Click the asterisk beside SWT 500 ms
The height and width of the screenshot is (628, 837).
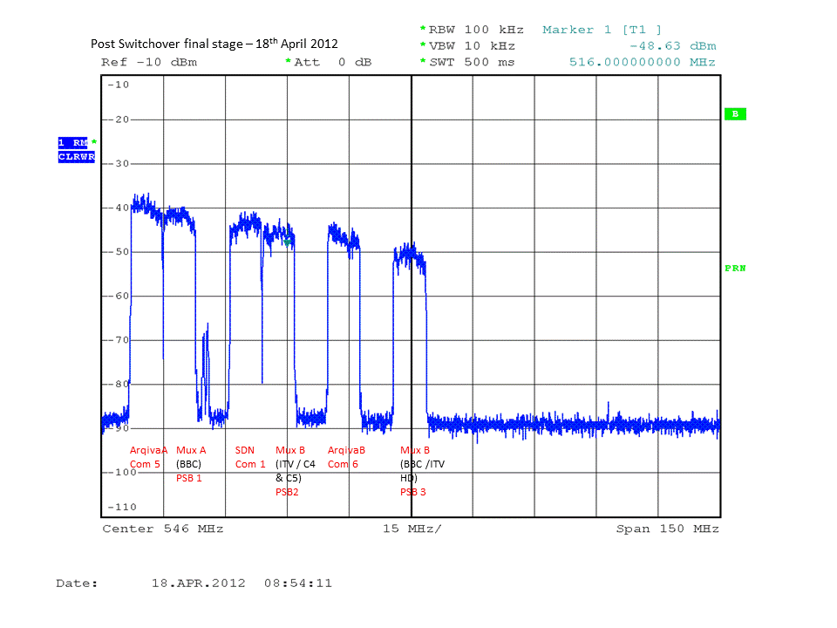pos(421,62)
